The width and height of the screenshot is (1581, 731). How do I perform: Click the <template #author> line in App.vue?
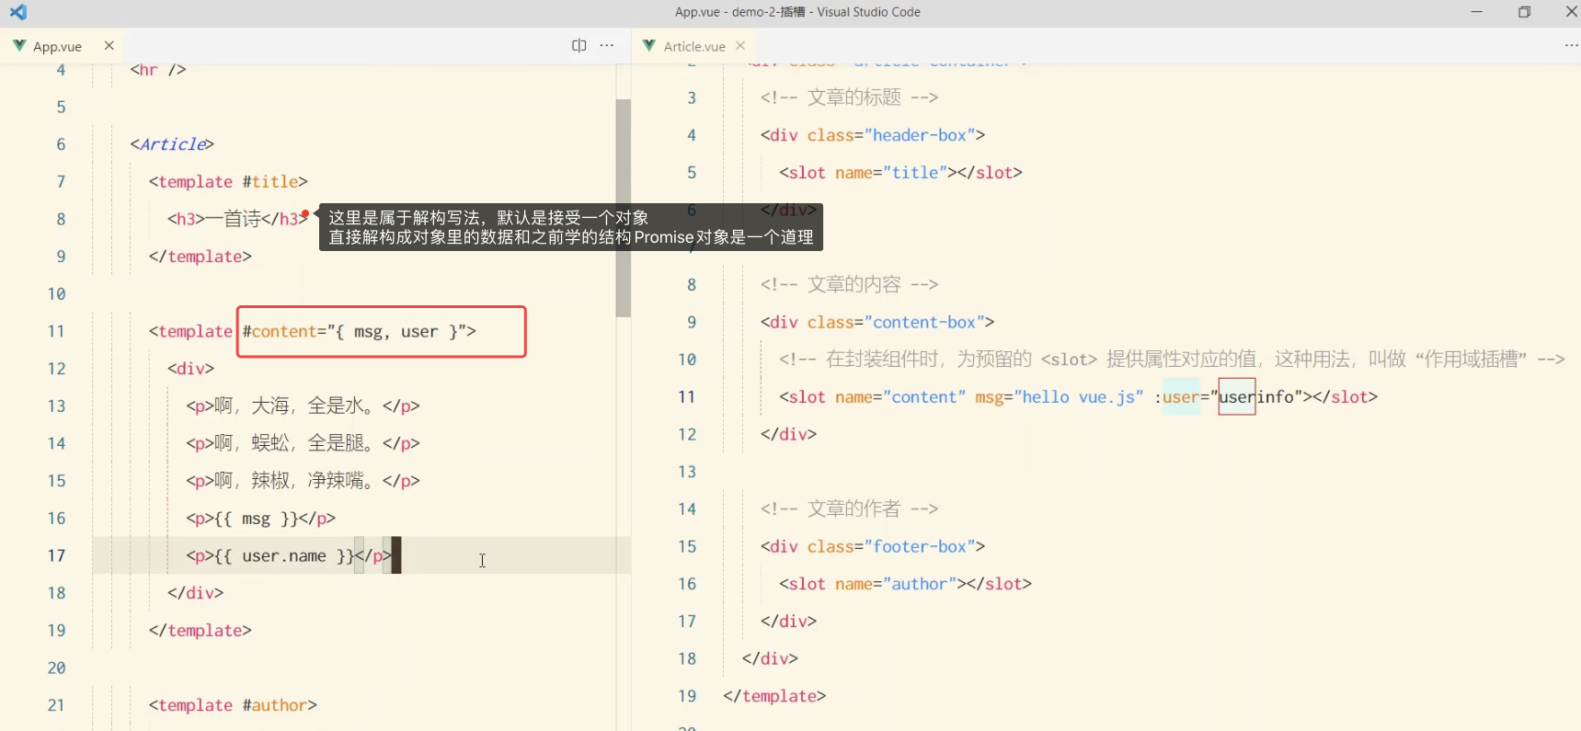233,705
